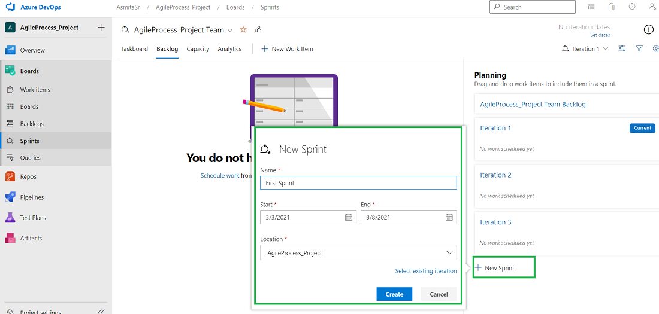The height and width of the screenshot is (314, 659).
Task: Click the plus icon beside AgileProcess_Project
Action: 101,28
